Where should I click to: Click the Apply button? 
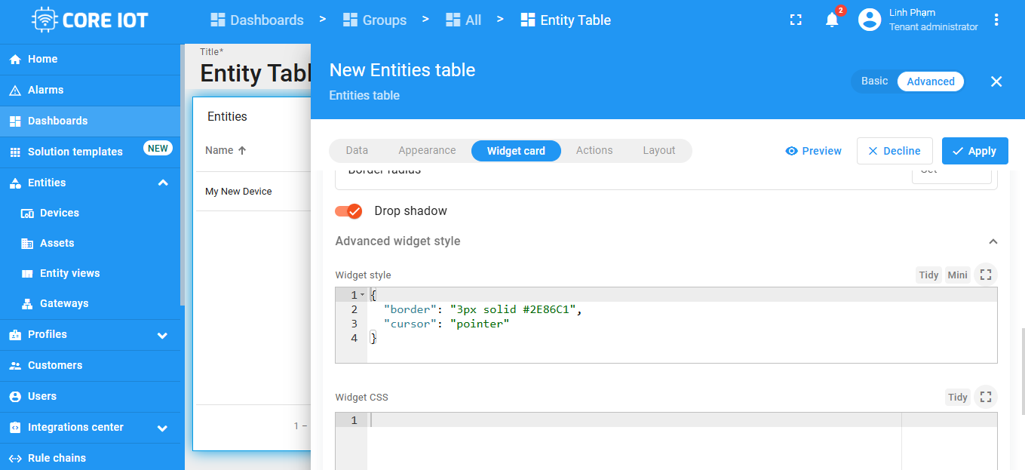(x=974, y=151)
